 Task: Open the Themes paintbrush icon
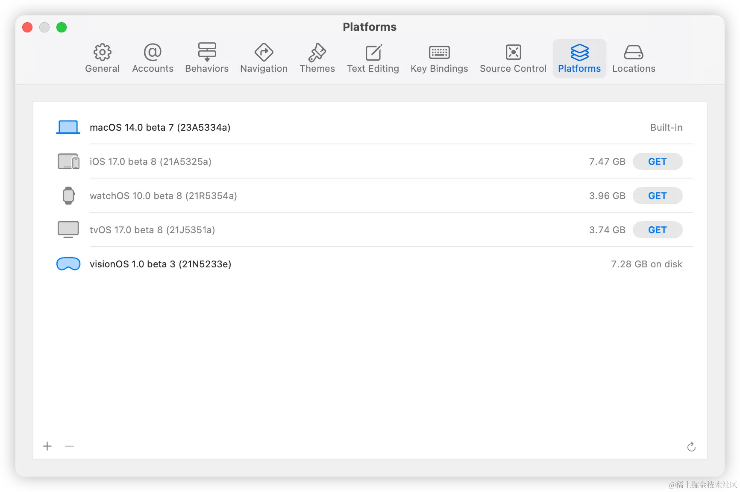coord(317,52)
